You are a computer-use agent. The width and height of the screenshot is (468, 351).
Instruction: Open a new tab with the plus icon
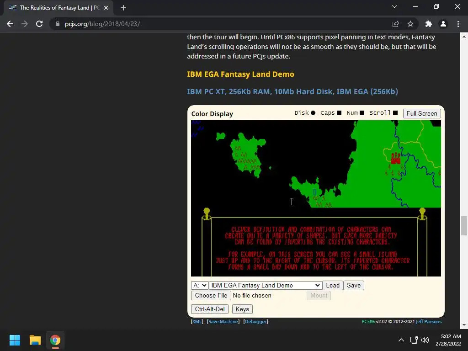[123, 8]
